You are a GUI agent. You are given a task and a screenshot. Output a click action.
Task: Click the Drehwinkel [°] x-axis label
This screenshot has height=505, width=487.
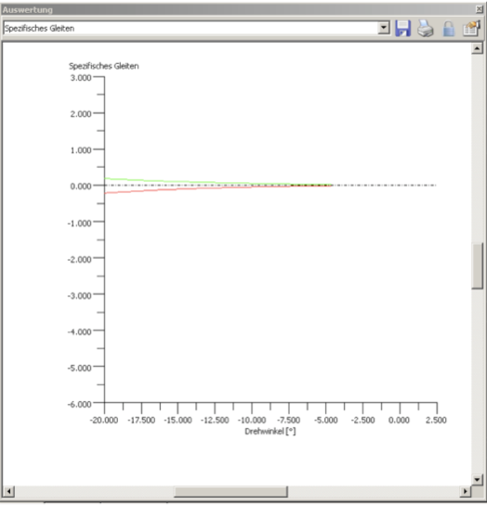pyautogui.click(x=270, y=432)
